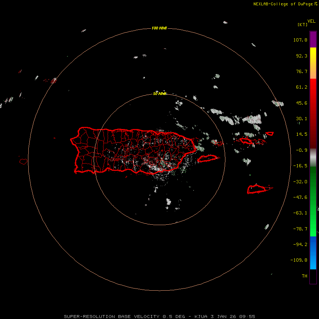The height and width of the screenshot is (319, 319).
Task: Select the -16.5 scale value
Action: (x=300, y=166)
